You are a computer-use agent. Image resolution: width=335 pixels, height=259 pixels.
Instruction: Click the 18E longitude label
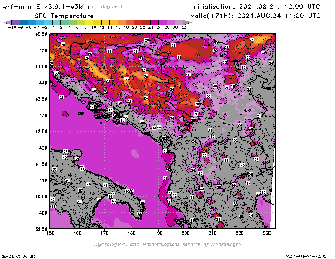131,233
